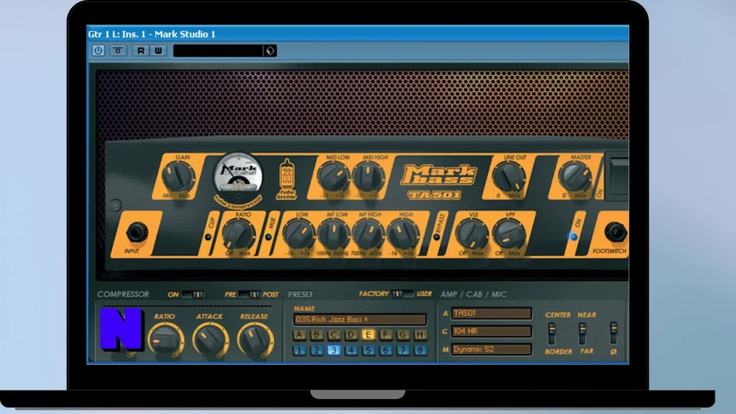Image resolution: width=736 pixels, height=414 pixels.
Task: Open the cabinet selector 104 HR
Action: click(492, 331)
